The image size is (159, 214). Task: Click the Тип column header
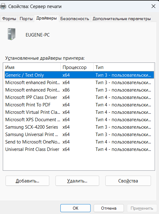pos(124,67)
